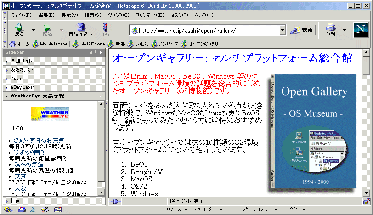The image size is (373, 215).
Task: Open the ジャンプ(G) menu
Action: [x=119, y=15]
